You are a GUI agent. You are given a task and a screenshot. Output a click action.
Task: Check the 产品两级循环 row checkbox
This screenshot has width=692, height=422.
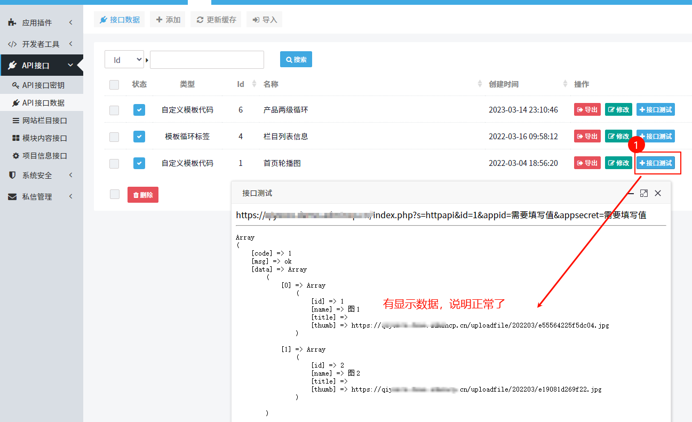point(114,110)
